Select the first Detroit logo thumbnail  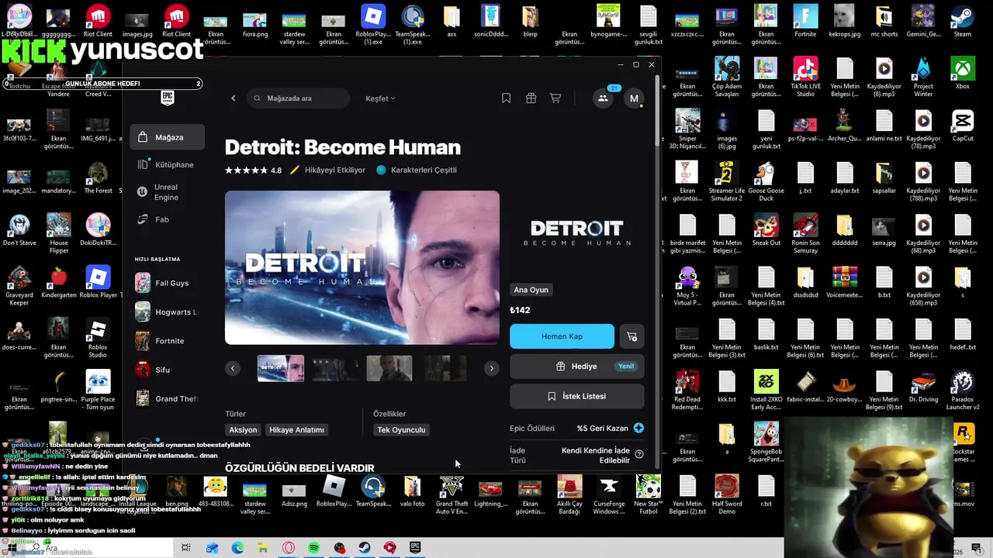coord(281,368)
